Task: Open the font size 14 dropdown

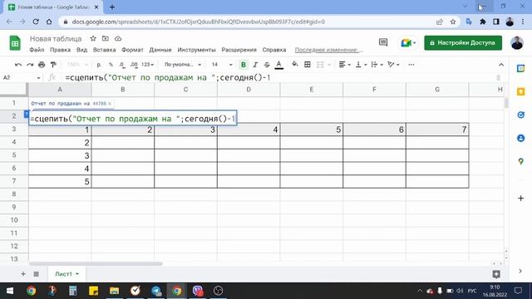Action: 222,65
